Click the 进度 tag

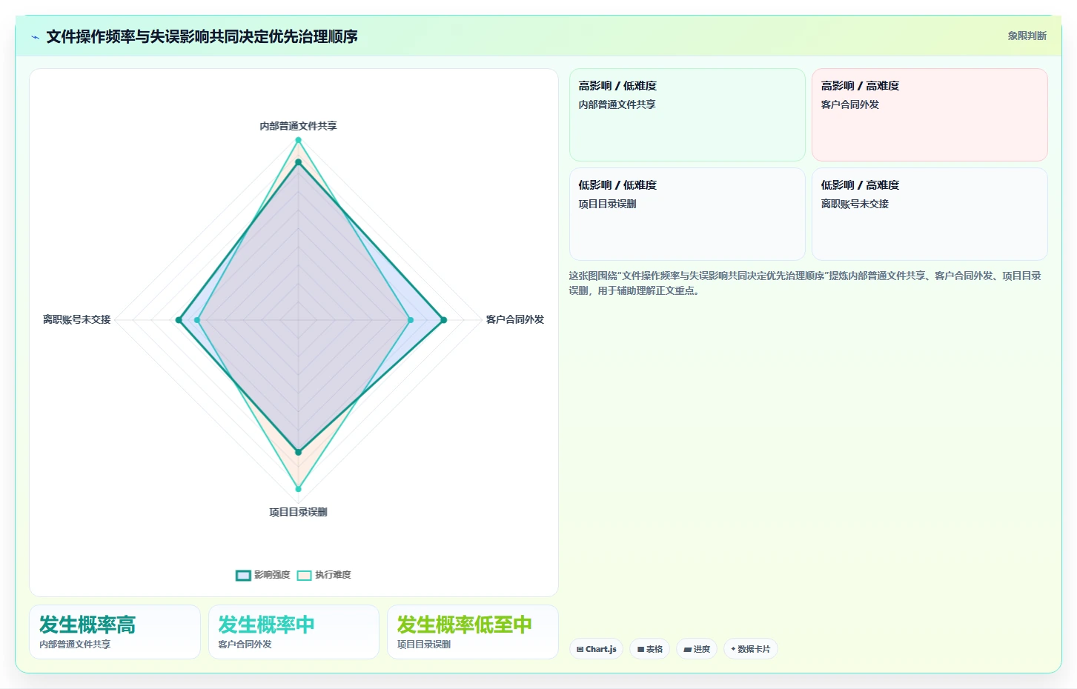coord(697,649)
